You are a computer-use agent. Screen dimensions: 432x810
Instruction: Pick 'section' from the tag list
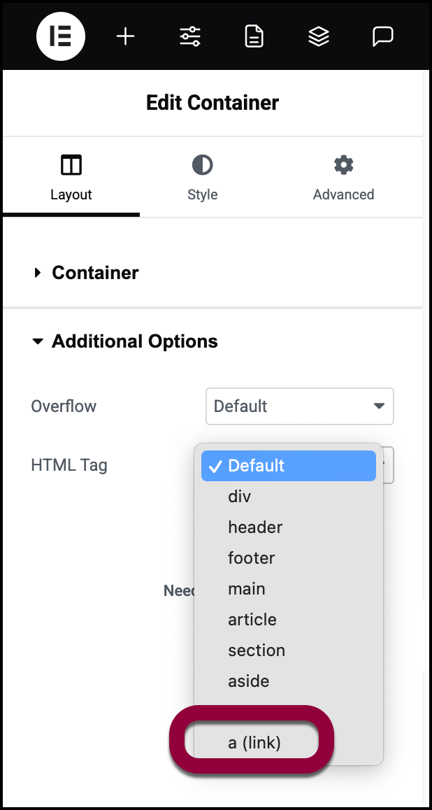point(257,651)
